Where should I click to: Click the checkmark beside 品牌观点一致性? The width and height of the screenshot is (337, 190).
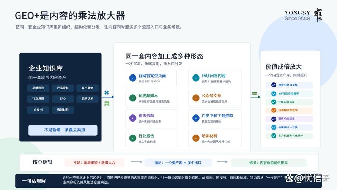[274, 127]
